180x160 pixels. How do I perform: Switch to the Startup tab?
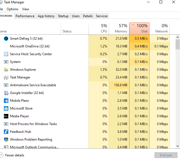coord(63,16)
